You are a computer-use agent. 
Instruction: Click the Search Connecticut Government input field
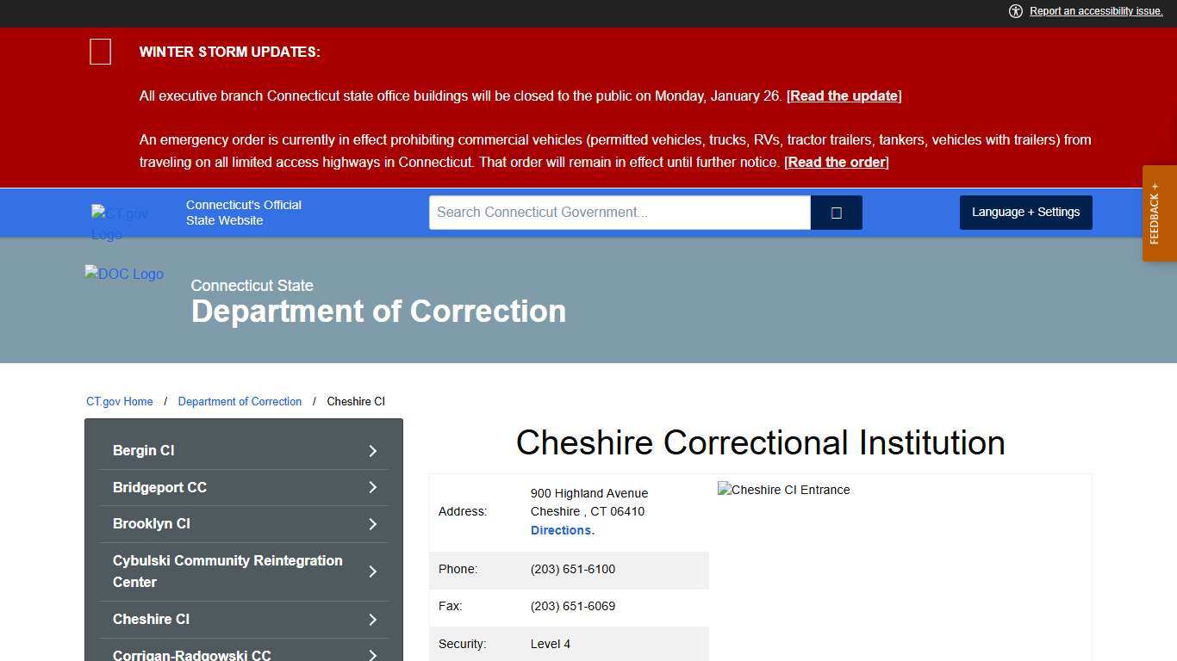click(619, 212)
